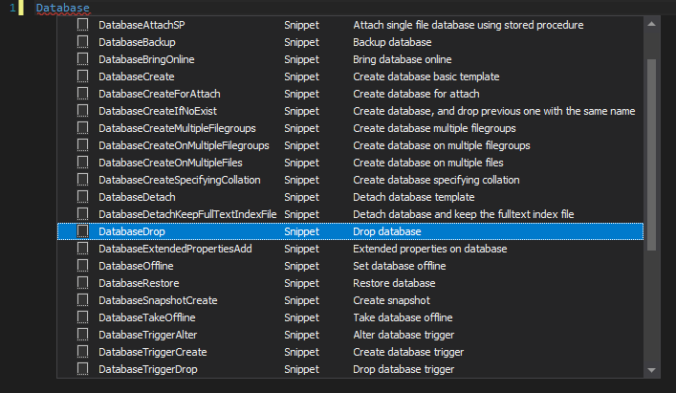Click snippet icon beside DatabaseBackup
Screen dimensions: 676x393
pyautogui.click(x=83, y=42)
